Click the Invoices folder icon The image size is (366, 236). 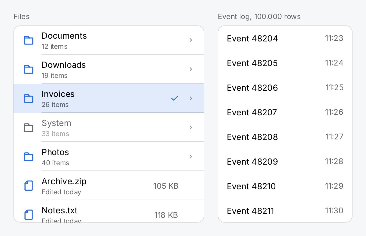click(x=29, y=98)
